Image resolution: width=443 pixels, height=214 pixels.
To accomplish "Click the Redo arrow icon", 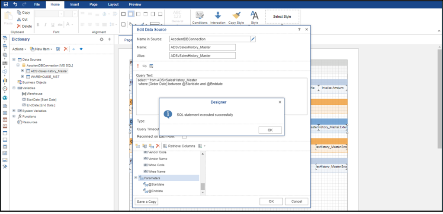I will click(24, 4).
